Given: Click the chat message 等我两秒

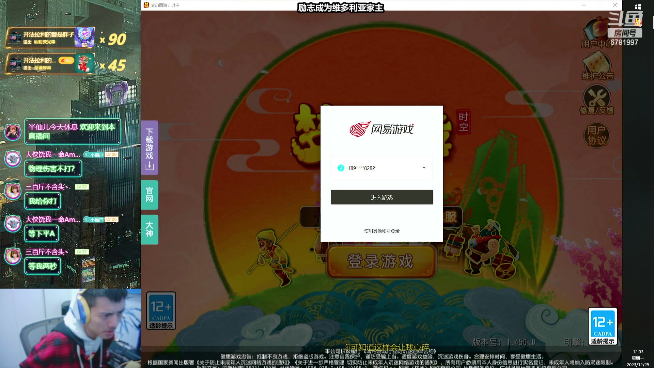Looking at the screenshot, I should (43, 266).
